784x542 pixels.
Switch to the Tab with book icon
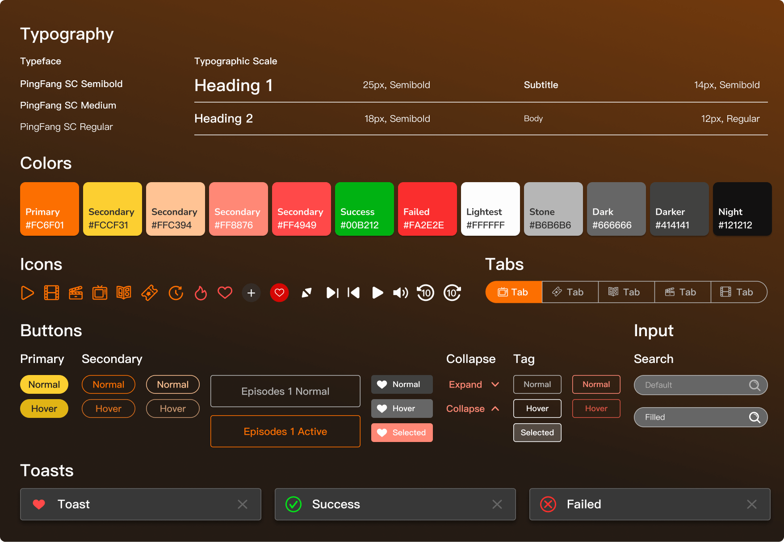tap(626, 292)
